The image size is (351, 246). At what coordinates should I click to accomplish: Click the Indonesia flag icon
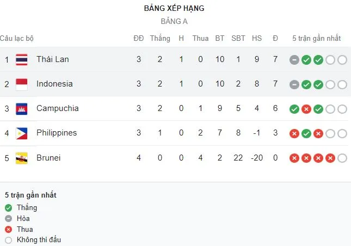pos(22,84)
